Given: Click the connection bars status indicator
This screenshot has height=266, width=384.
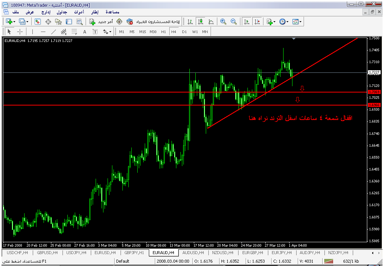Looking at the screenshot, I should coord(329,261).
